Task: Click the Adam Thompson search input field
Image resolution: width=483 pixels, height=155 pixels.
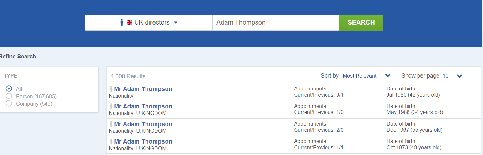Action: click(x=276, y=23)
